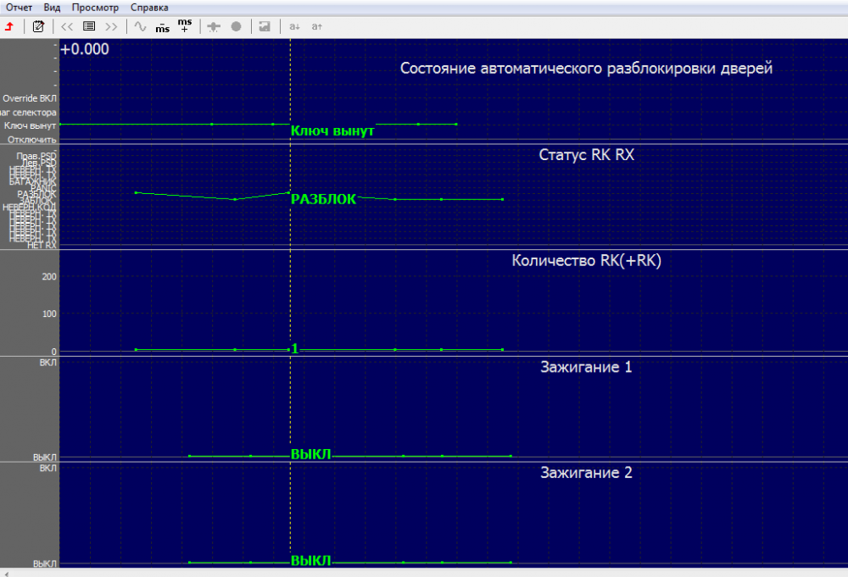
Task: Click the horizontal scrollbar left arrow
Action: click(x=6, y=574)
